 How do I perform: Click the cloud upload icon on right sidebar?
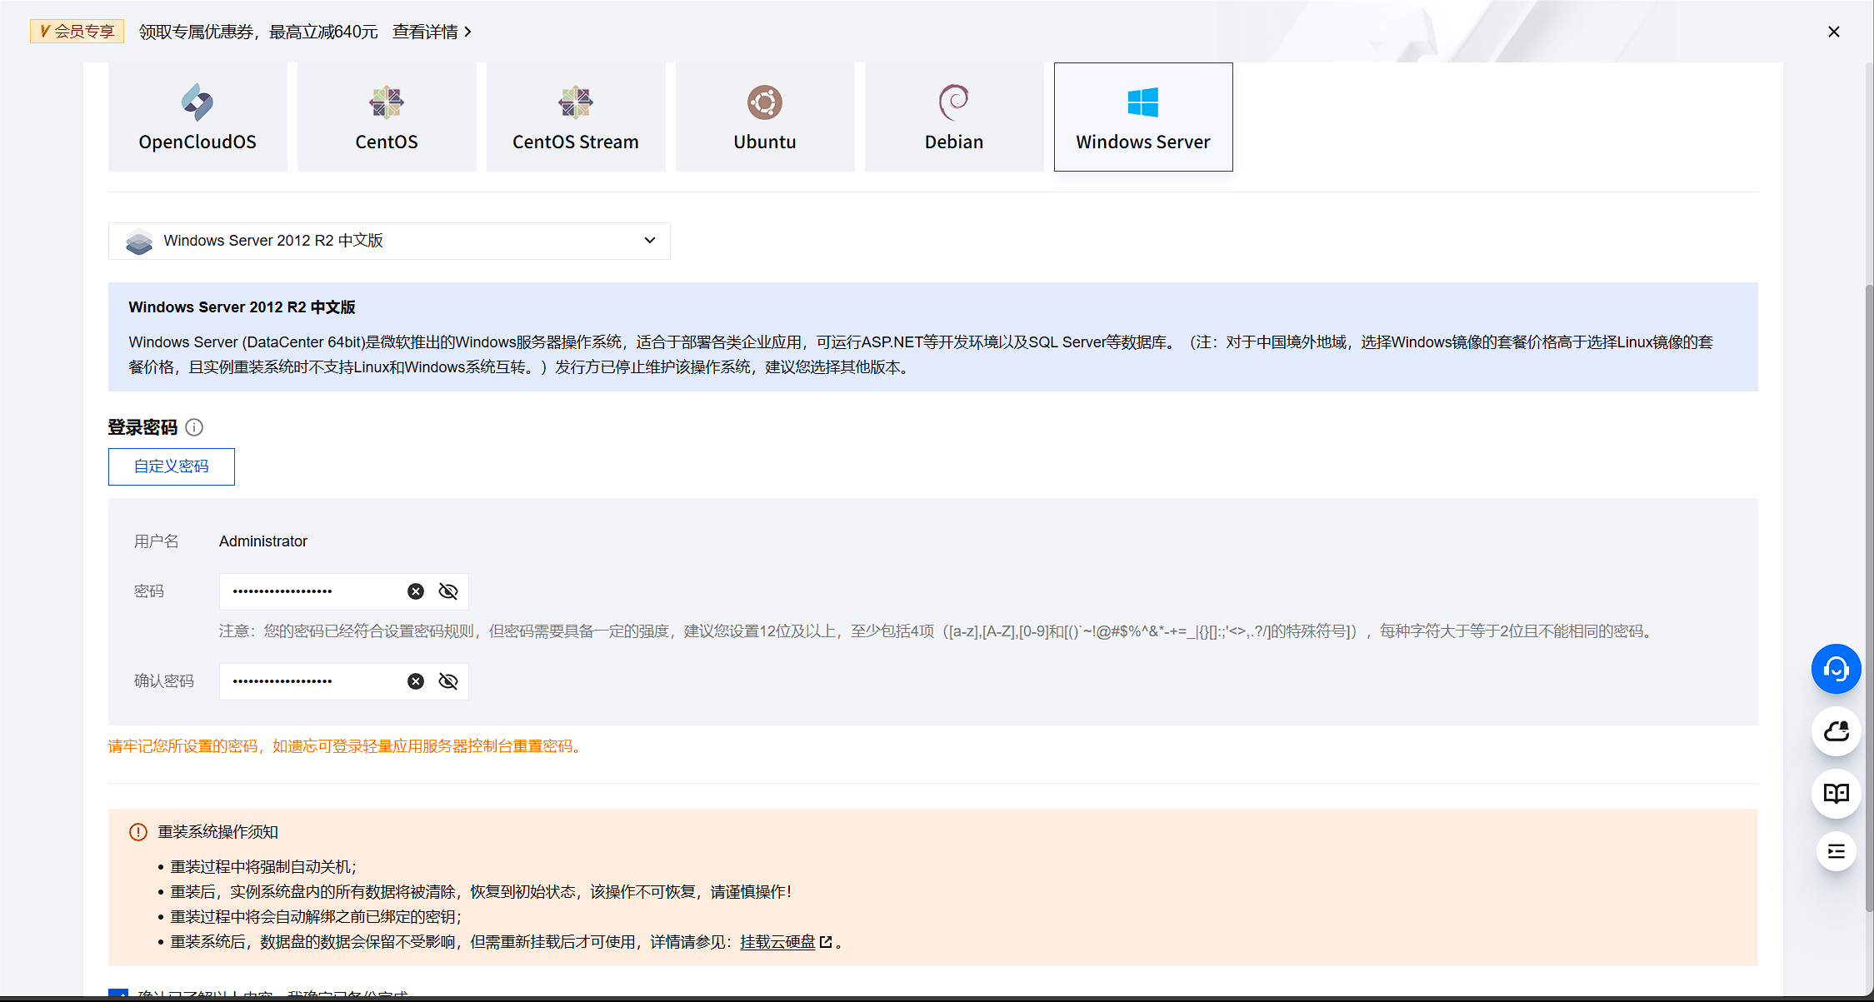[1836, 731]
